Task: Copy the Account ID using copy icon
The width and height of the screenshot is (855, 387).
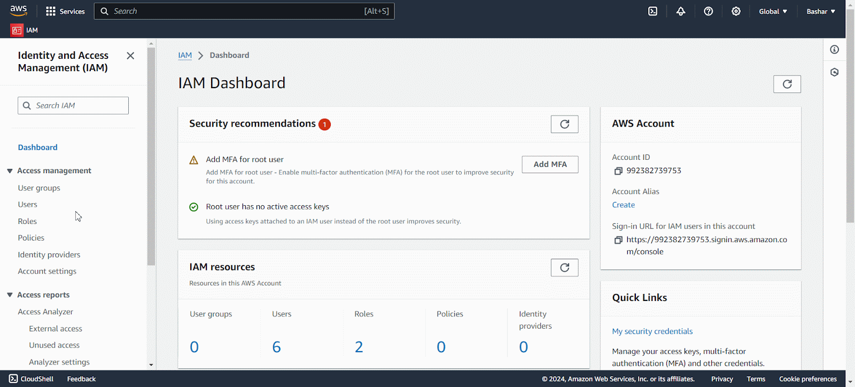Action: tap(618, 171)
